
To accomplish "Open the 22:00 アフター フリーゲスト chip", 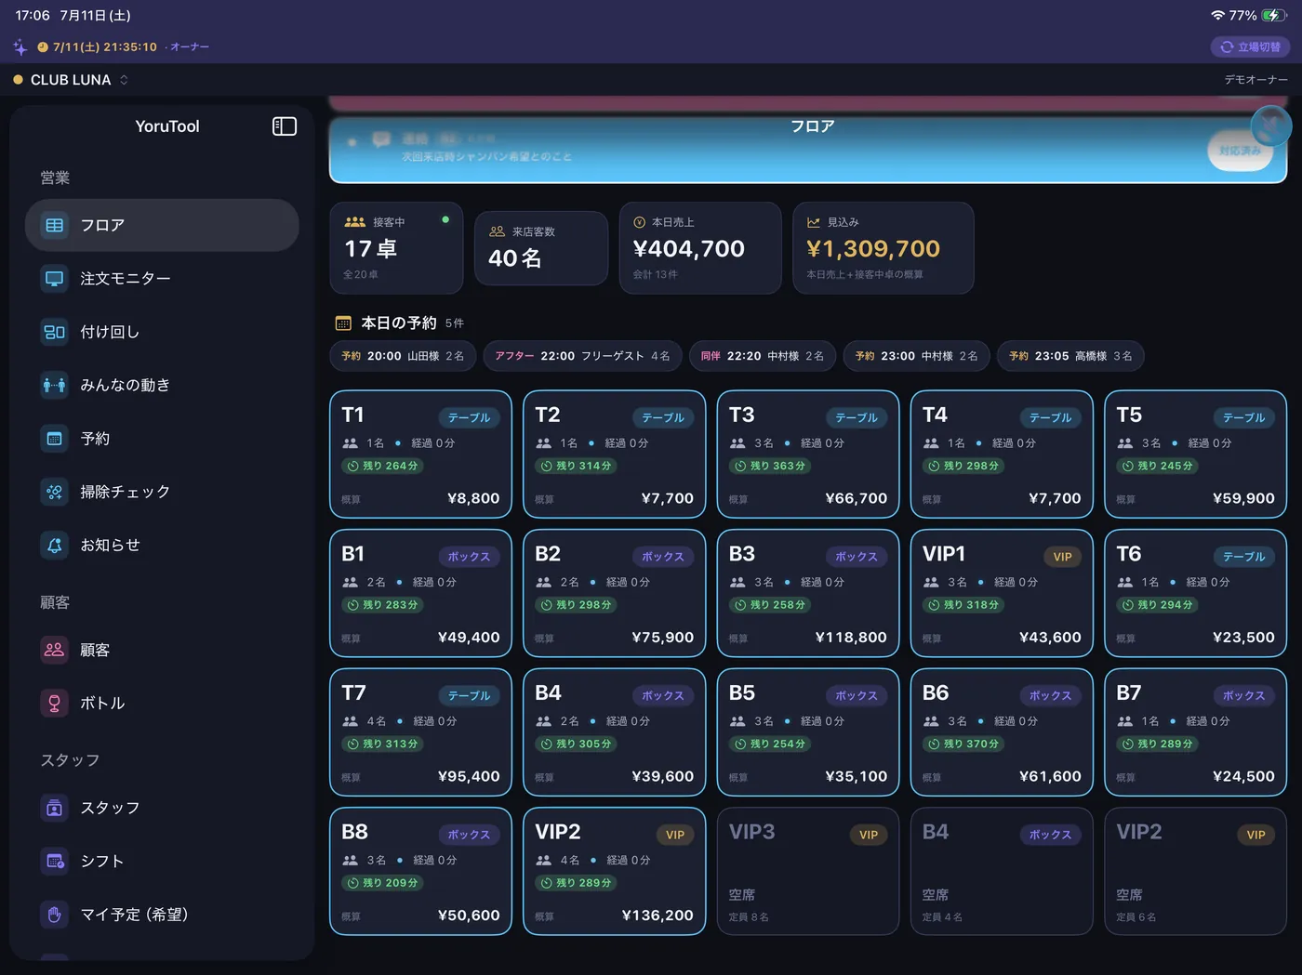I will 582,356.
